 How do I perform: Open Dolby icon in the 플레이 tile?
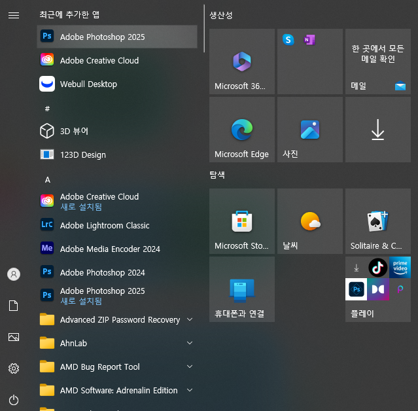click(x=378, y=289)
